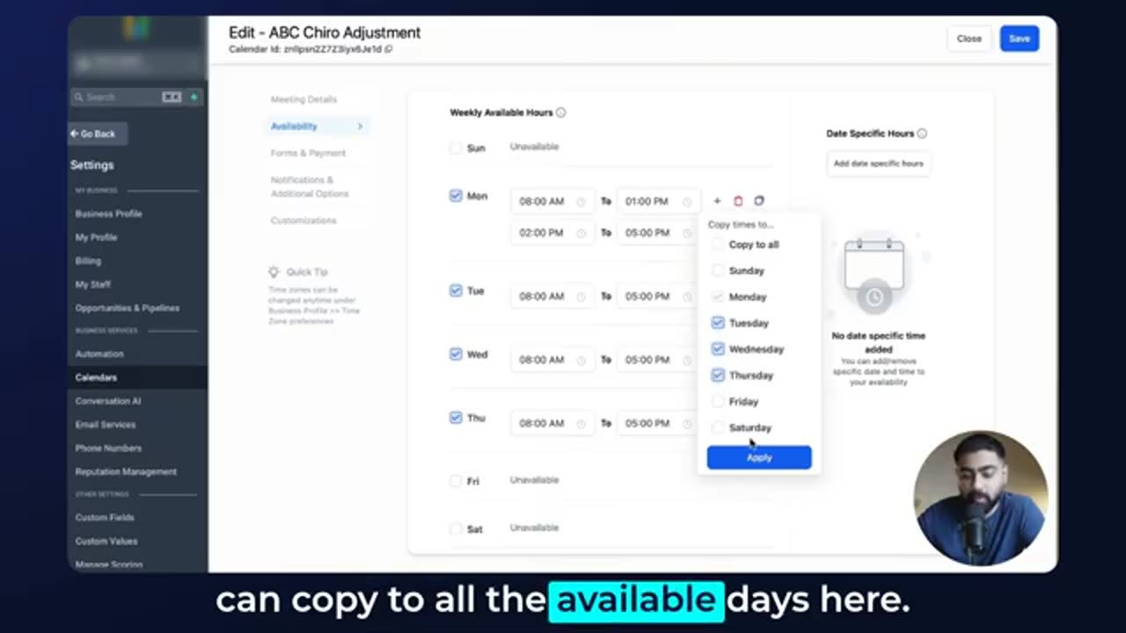Open Automation settings

(99, 354)
